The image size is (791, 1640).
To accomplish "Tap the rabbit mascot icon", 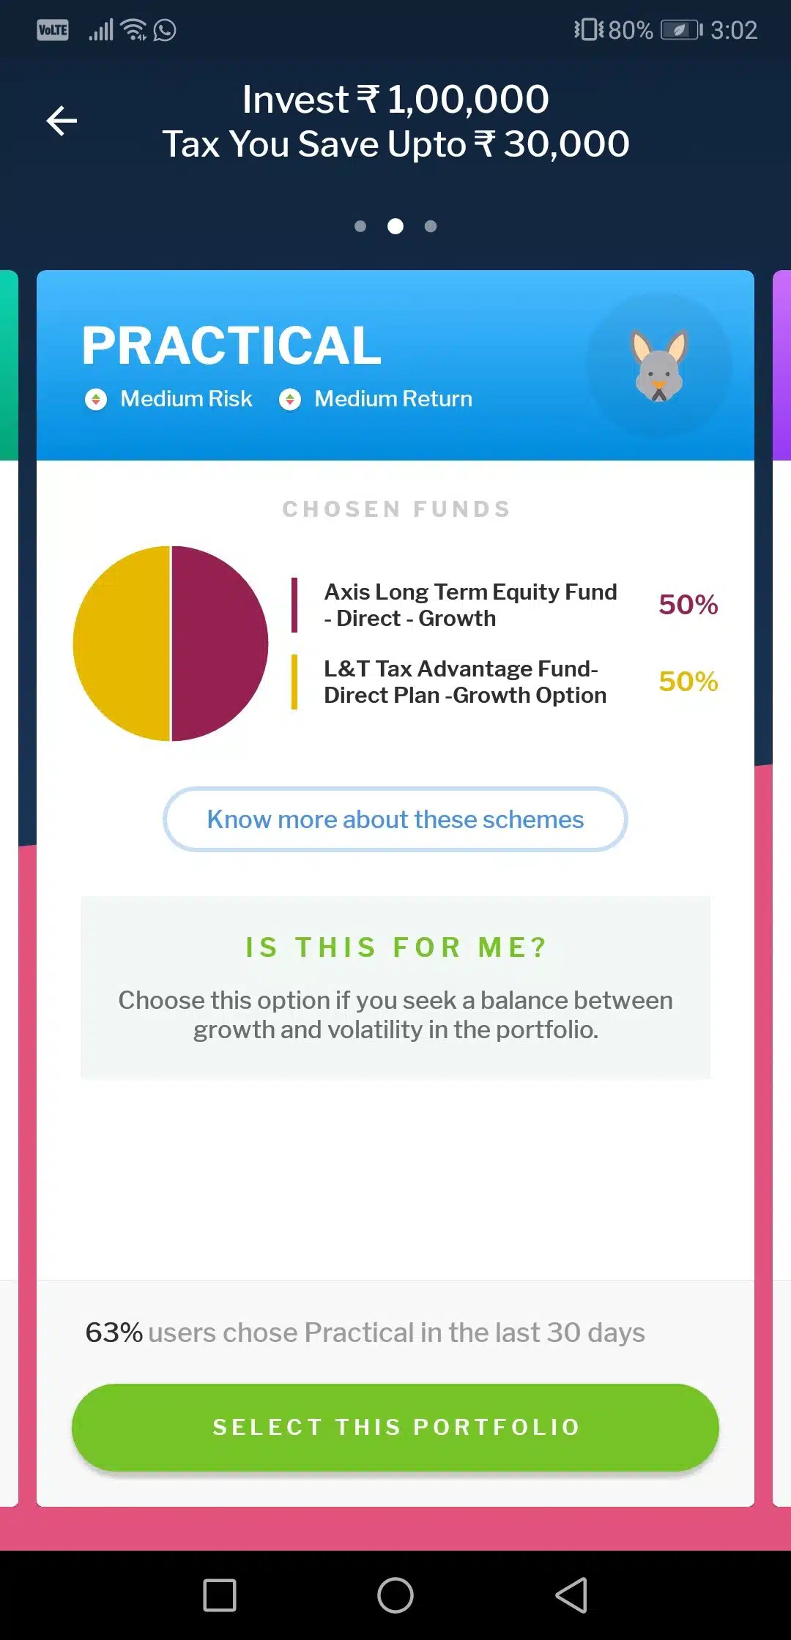I will [x=659, y=365].
